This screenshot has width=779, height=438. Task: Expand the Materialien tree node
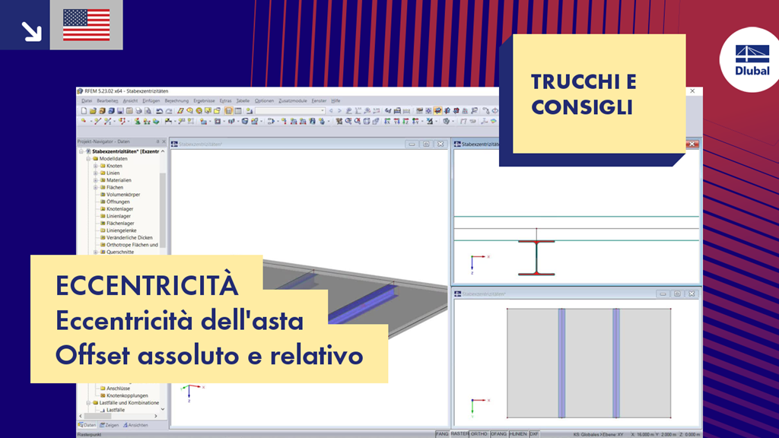click(95, 180)
